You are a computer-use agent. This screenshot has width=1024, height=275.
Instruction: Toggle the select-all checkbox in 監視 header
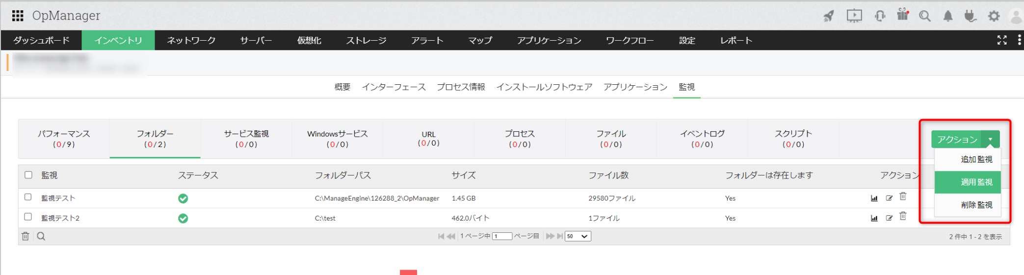[28, 175]
